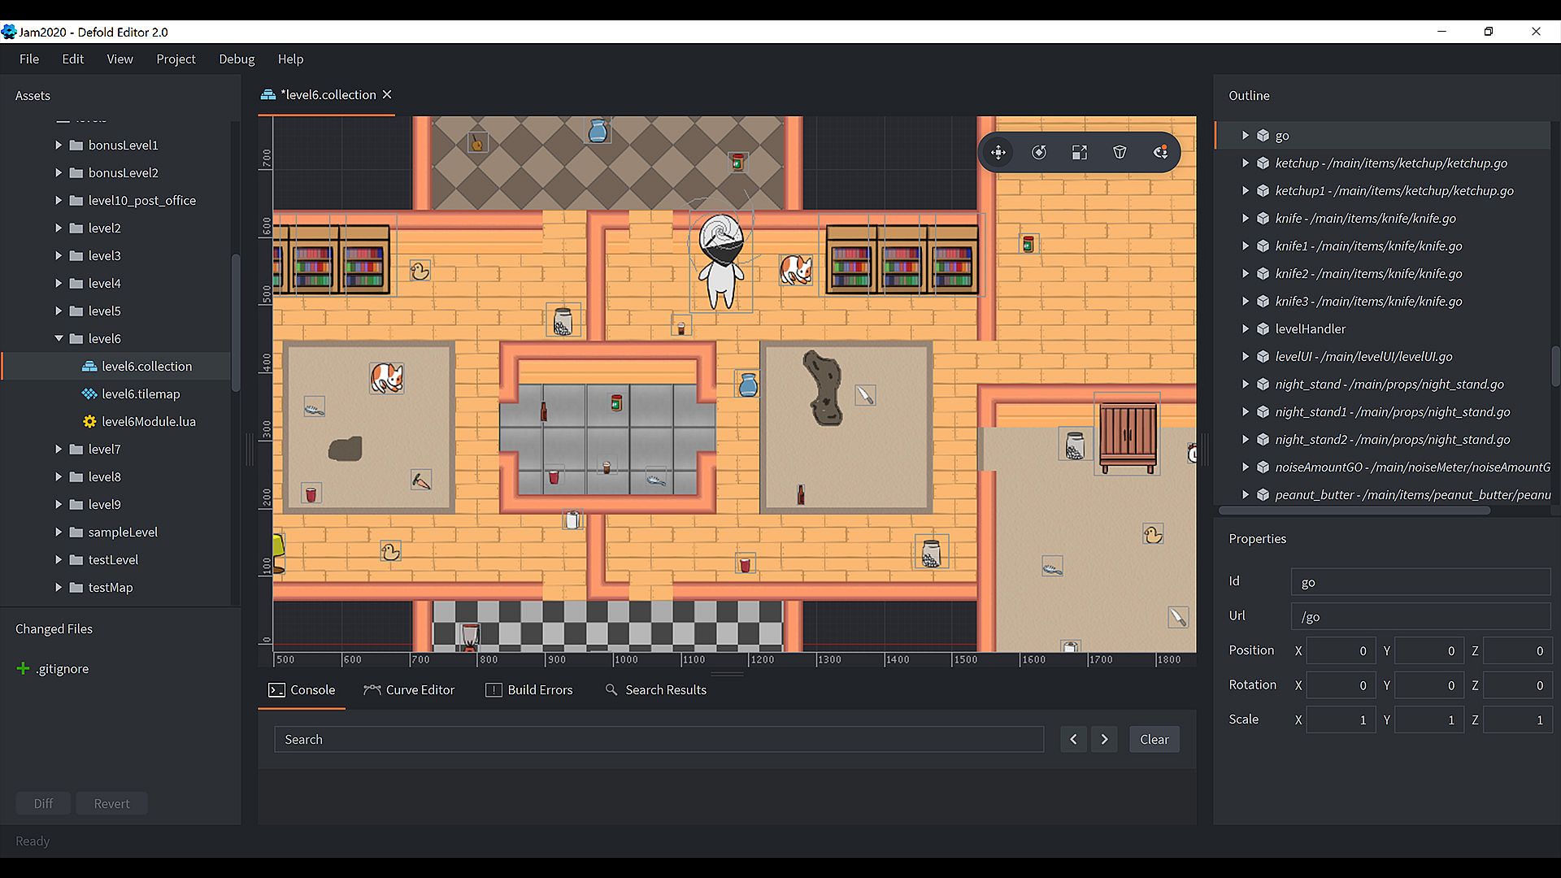
Task: Switch to the Build Errors tab
Action: click(529, 690)
